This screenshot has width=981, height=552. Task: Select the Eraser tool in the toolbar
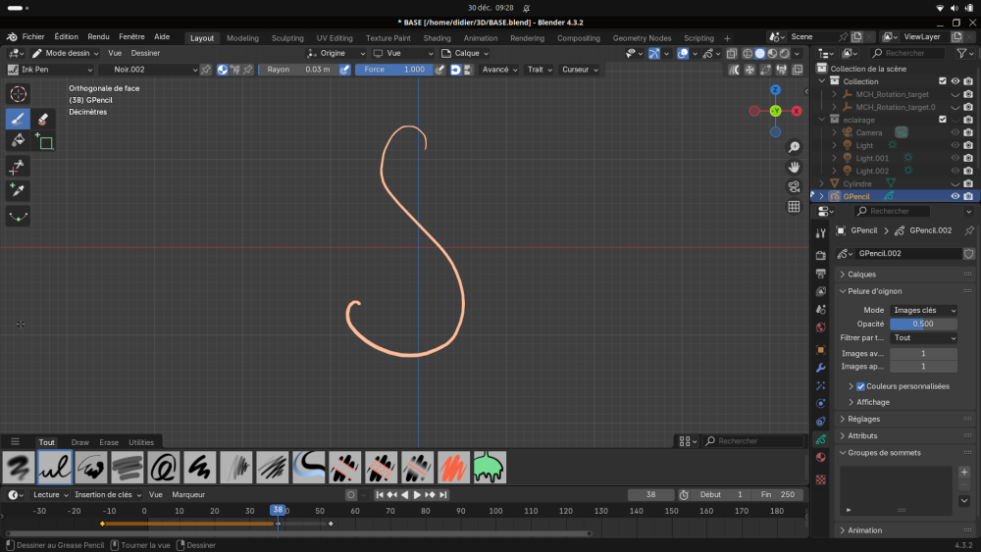[43, 119]
